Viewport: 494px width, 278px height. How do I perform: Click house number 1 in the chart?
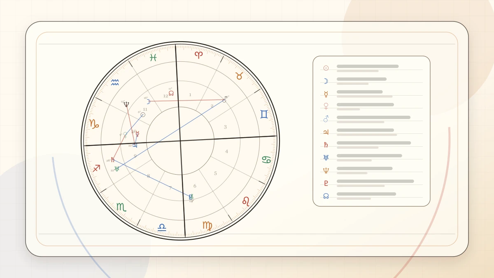(x=190, y=95)
